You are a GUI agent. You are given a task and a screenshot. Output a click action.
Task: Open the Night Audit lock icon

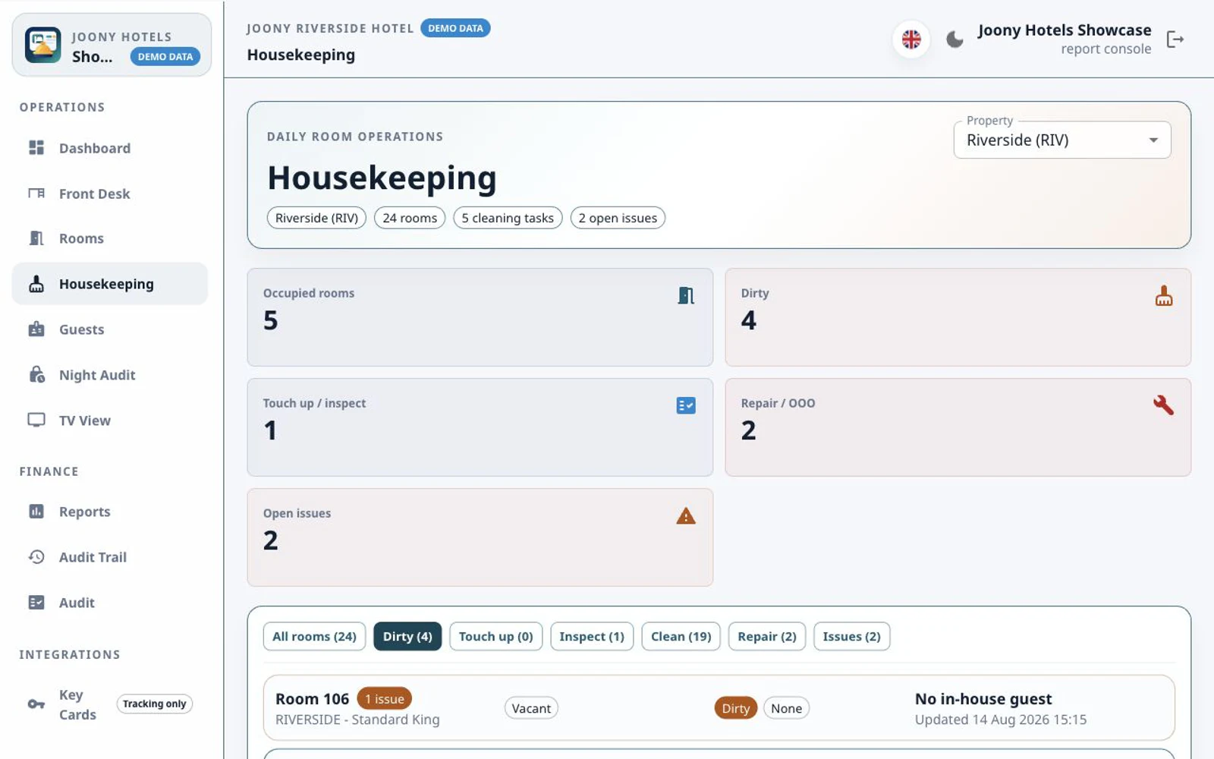36,375
